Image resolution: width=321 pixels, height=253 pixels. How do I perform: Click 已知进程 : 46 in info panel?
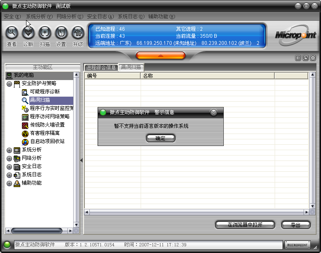(110, 29)
